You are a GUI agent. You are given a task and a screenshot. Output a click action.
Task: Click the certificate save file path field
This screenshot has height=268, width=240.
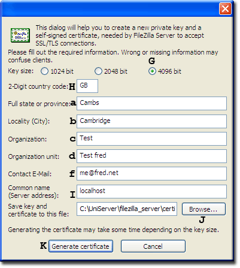pos(127,209)
